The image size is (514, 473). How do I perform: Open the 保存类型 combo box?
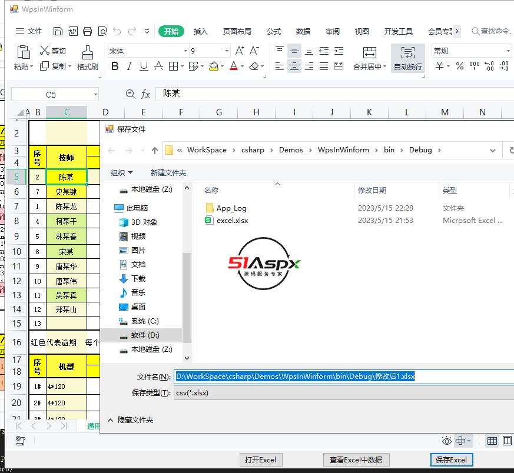point(343,393)
